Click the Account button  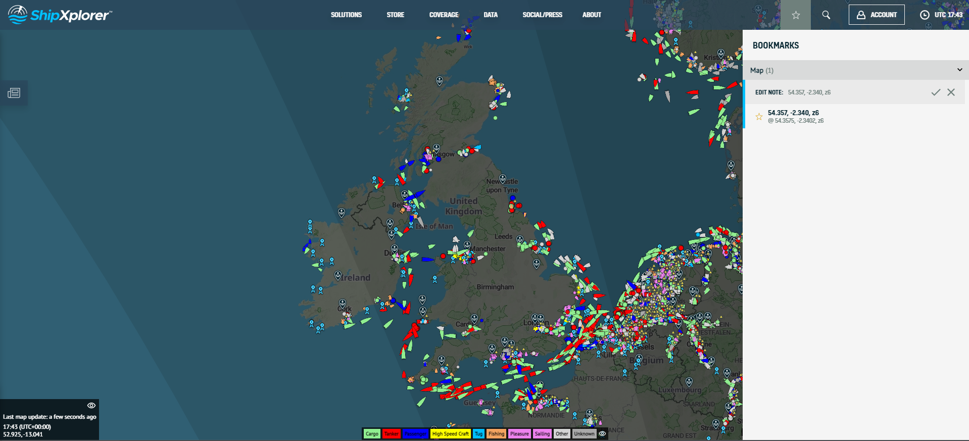click(x=877, y=15)
